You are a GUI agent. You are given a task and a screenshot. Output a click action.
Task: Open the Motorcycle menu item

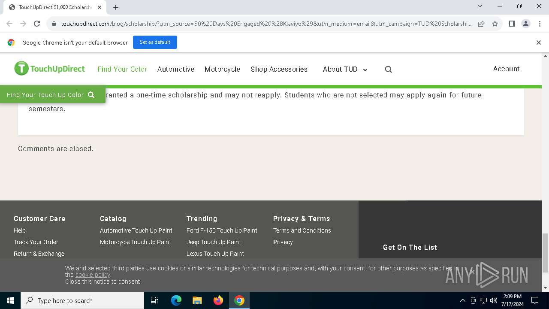click(222, 69)
